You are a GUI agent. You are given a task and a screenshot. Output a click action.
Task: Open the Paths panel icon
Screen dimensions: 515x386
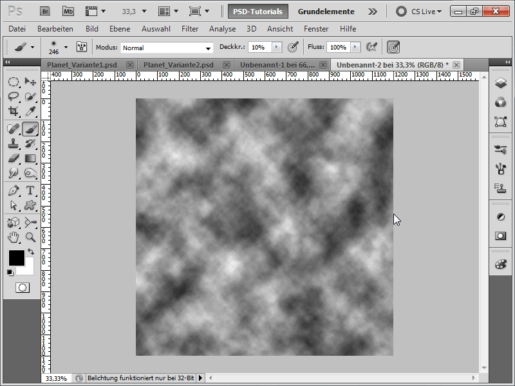point(501,122)
